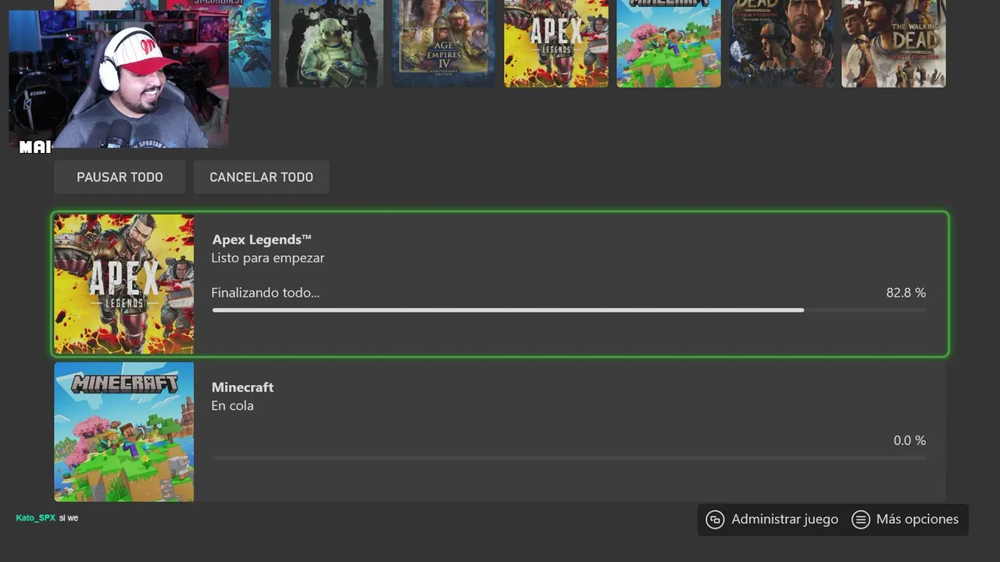Select the Minecraft cover in the queue
1000x562 pixels.
(123, 432)
